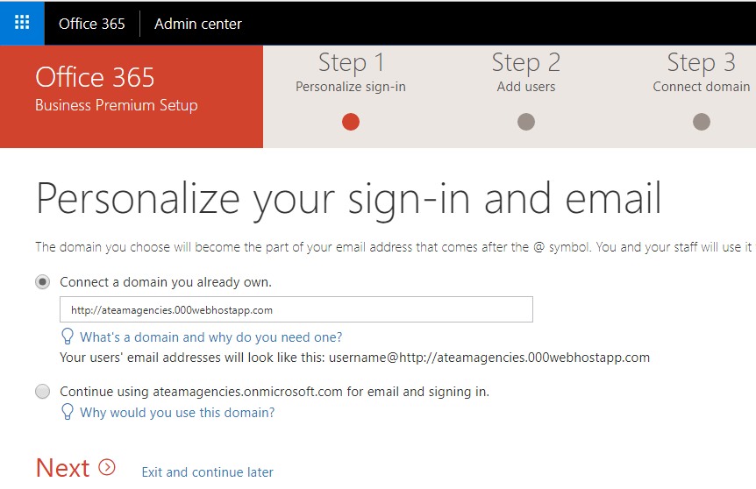Click the Office 365 Business Premium Setup banner

[132, 97]
